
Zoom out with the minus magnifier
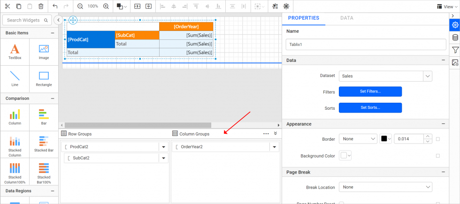pyautogui.click(x=80, y=6)
